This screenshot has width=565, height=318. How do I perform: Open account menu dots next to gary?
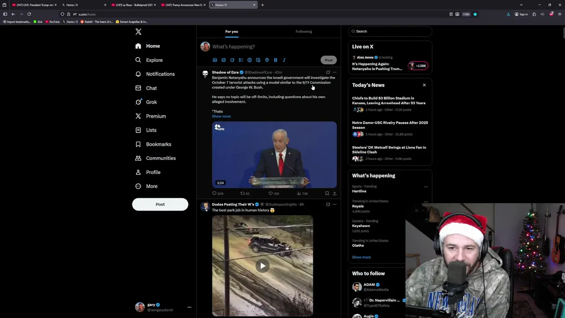pos(189,307)
